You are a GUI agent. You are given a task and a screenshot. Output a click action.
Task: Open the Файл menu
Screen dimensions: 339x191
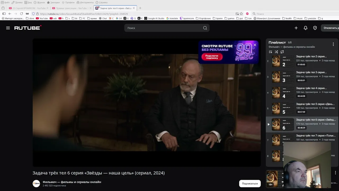coord(6,2)
